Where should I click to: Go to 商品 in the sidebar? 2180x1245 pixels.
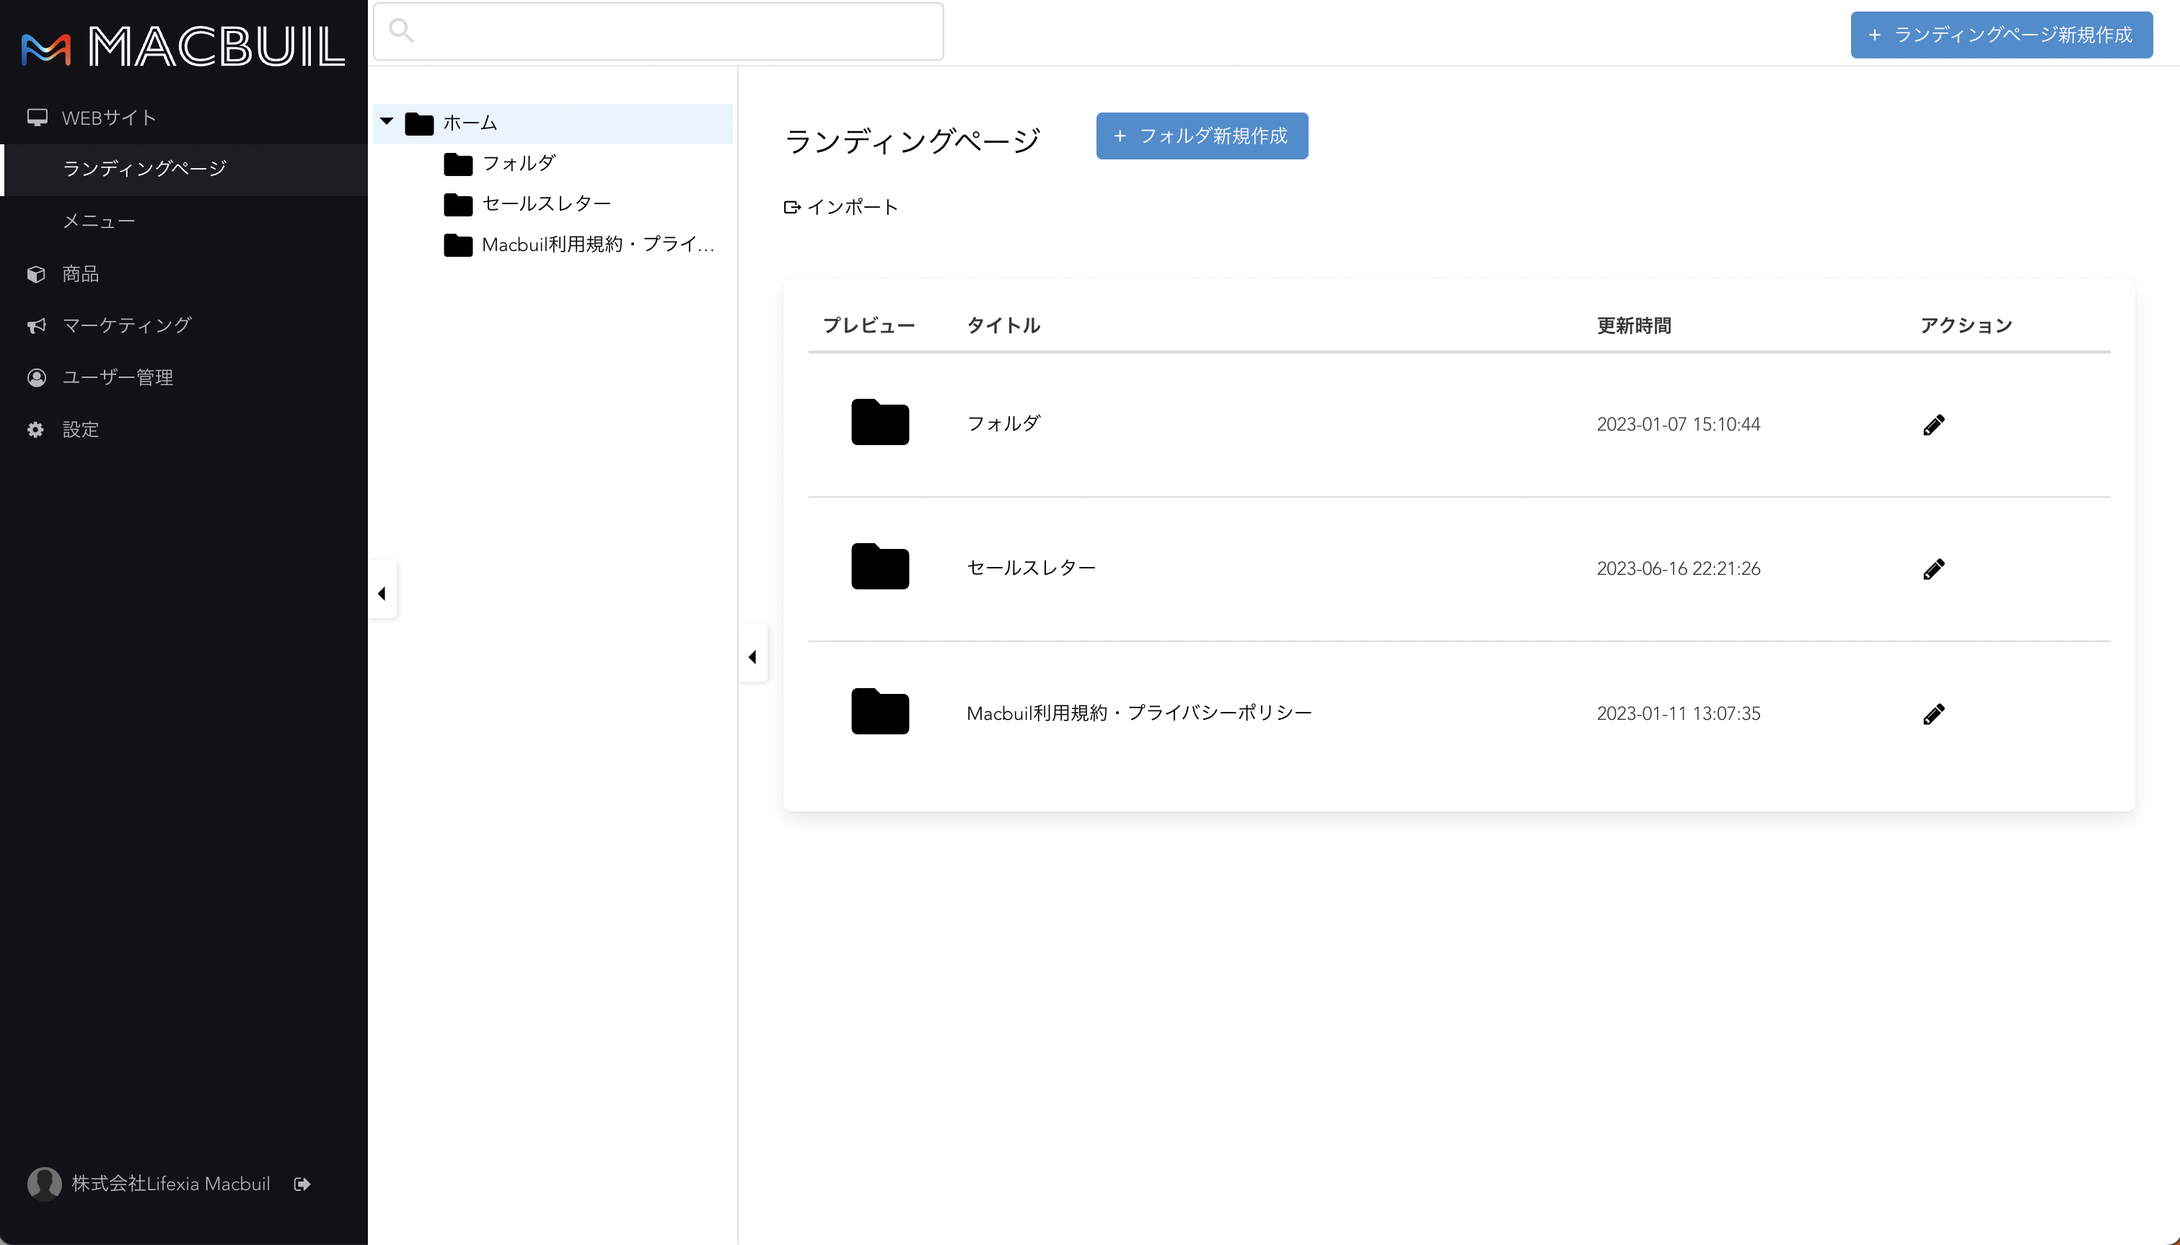coord(80,273)
